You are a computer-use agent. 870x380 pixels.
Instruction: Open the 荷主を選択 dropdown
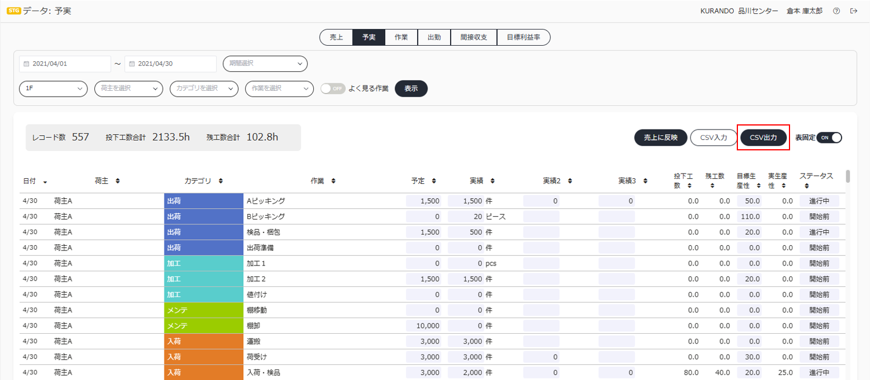129,88
